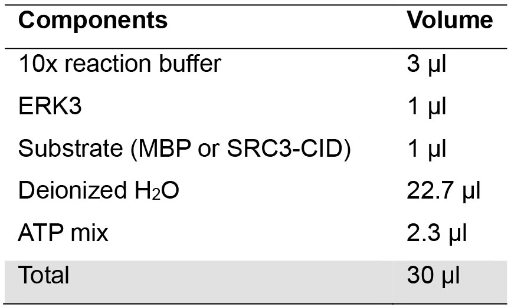Screen dimensions: 511x307
Task: Select the 30 µl total volume
Action: point(433,276)
